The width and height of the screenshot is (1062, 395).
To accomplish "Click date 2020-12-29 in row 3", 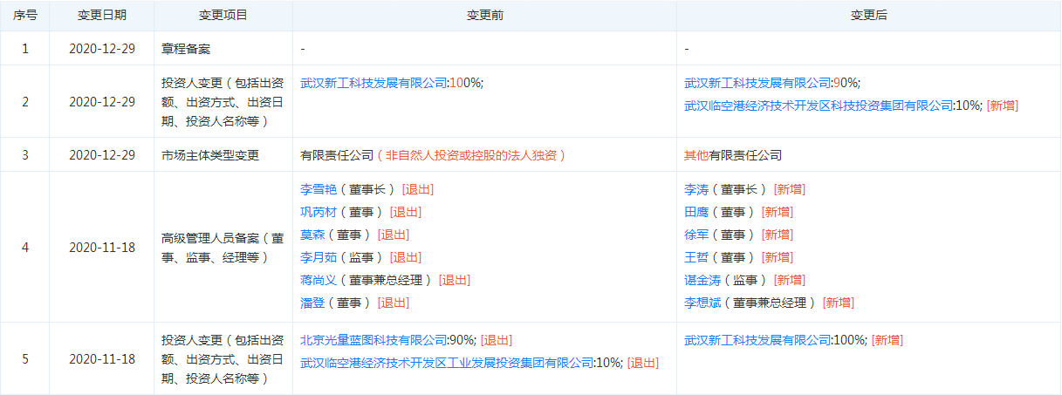I will click(102, 155).
